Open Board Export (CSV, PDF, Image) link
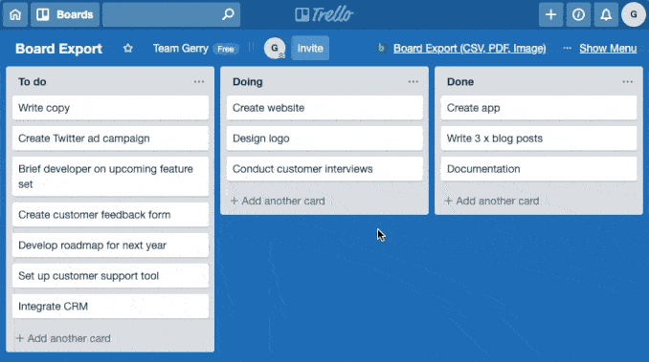The height and width of the screenshot is (362, 649). tap(469, 49)
